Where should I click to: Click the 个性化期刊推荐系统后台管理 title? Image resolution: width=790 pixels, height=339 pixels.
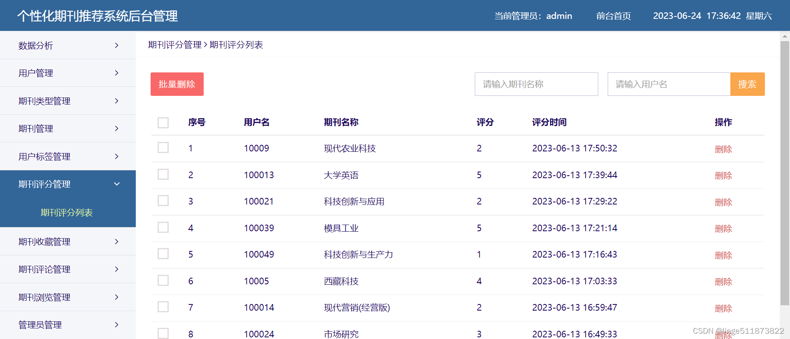coord(98,16)
